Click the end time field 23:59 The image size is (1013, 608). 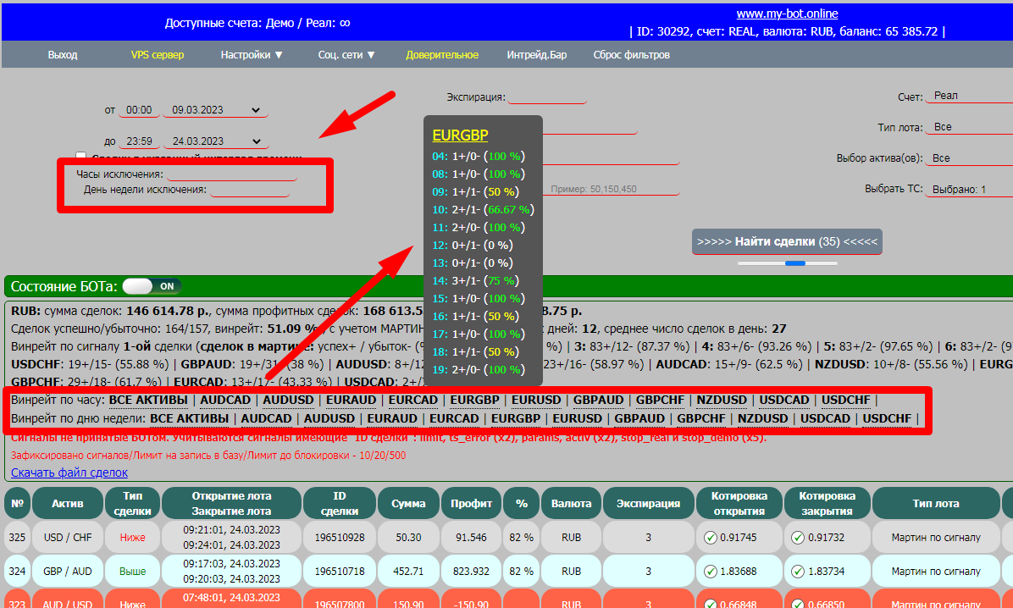(x=139, y=141)
